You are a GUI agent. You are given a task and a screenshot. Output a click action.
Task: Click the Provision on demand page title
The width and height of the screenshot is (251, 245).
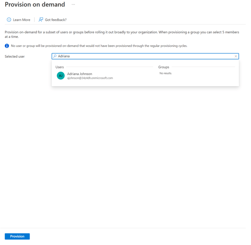click(x=35, y=4)
